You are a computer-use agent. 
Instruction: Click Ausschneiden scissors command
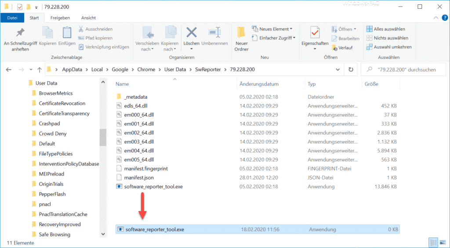(x=95, y=29)
